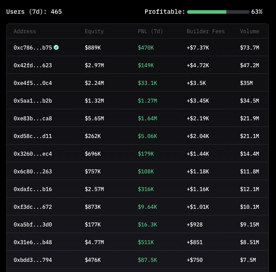Click the verified badge next to 0xc786...b75
The height and width of the screenshot is (272, 276).
tap(56, 47)
